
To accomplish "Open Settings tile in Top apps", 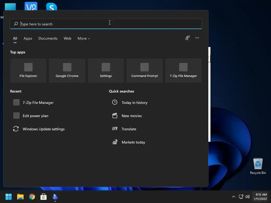I will point(106,71).
